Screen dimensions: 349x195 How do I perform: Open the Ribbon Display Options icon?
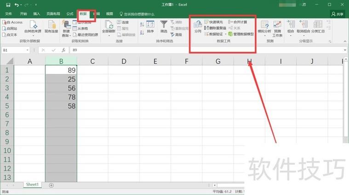(304, 5)
